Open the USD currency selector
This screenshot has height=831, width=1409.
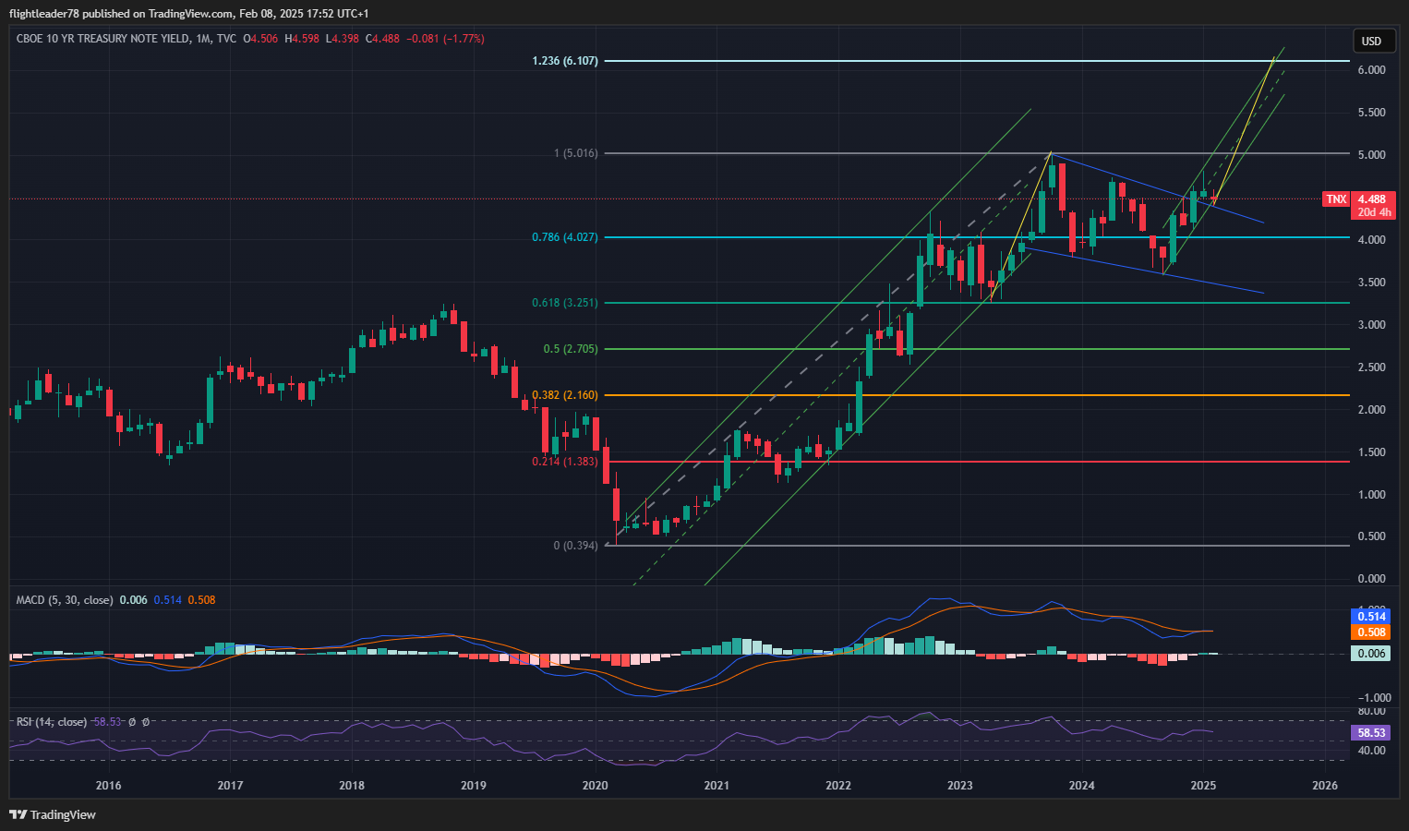[x=1372, y=41]
